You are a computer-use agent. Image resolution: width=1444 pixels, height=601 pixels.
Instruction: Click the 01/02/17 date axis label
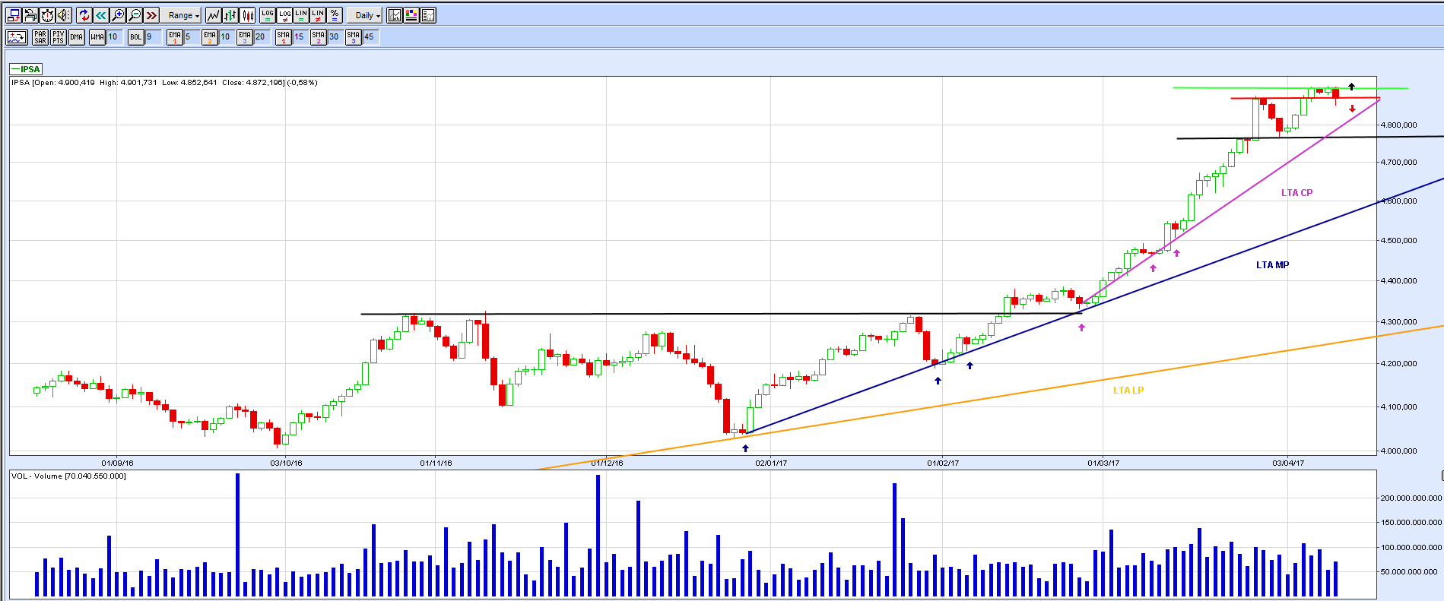point(943,463)
